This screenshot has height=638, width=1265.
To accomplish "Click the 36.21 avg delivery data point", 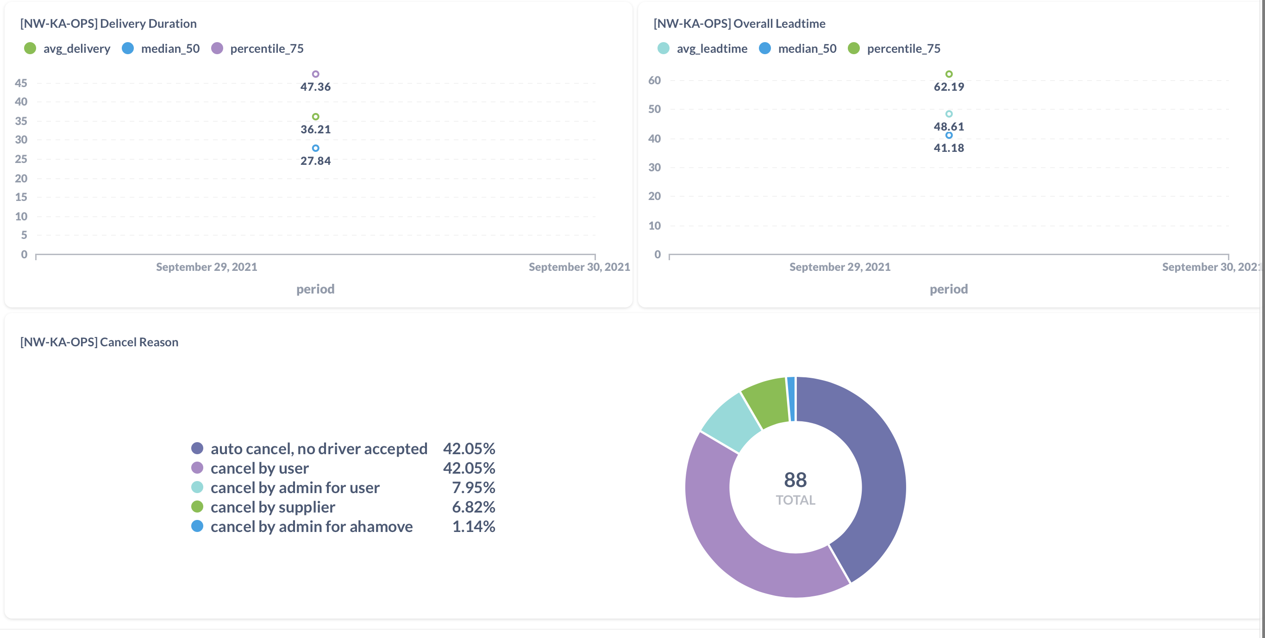I will tap(315, 117).
